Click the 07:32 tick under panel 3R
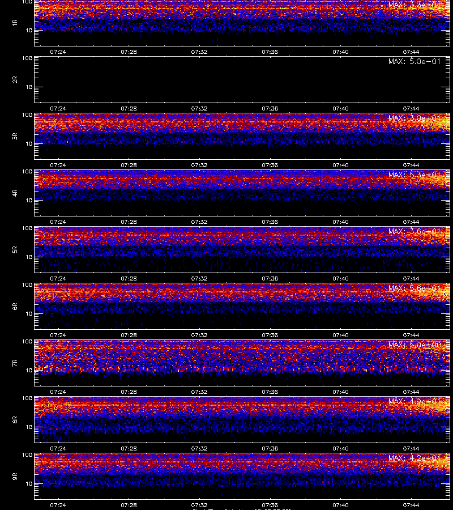This screenshot has height=510, width=453. pos(199,165)
